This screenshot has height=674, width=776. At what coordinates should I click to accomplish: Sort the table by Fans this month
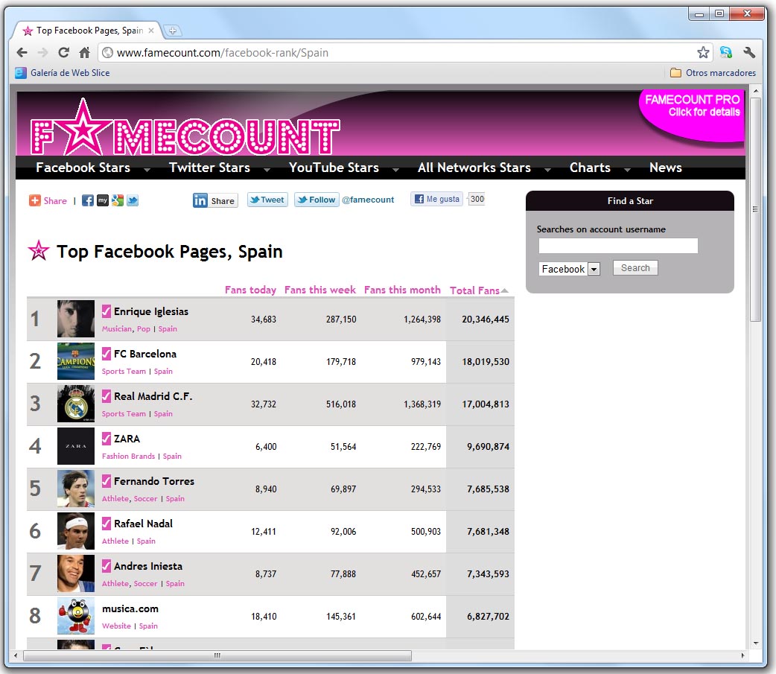click(402, 290)
